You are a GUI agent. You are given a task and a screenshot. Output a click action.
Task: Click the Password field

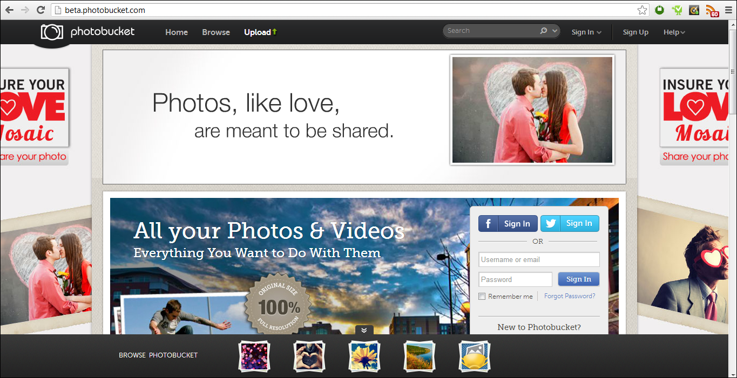coord(515,279)
